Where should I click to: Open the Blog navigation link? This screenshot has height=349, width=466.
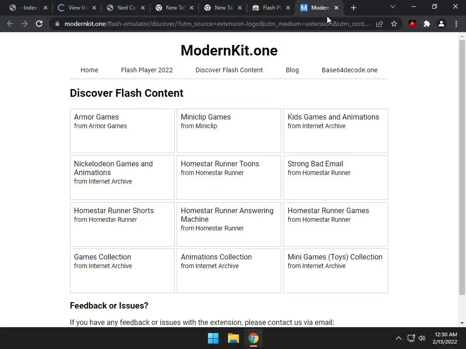pos(292,70)
